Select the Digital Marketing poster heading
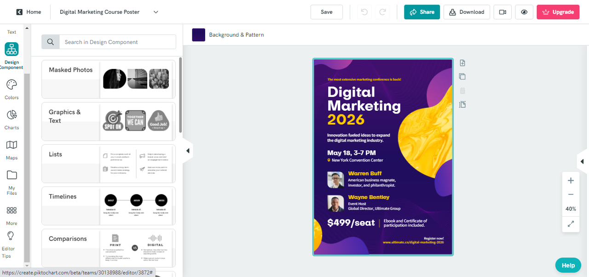The width and height of the screenshot is (589, 277). 364,99
